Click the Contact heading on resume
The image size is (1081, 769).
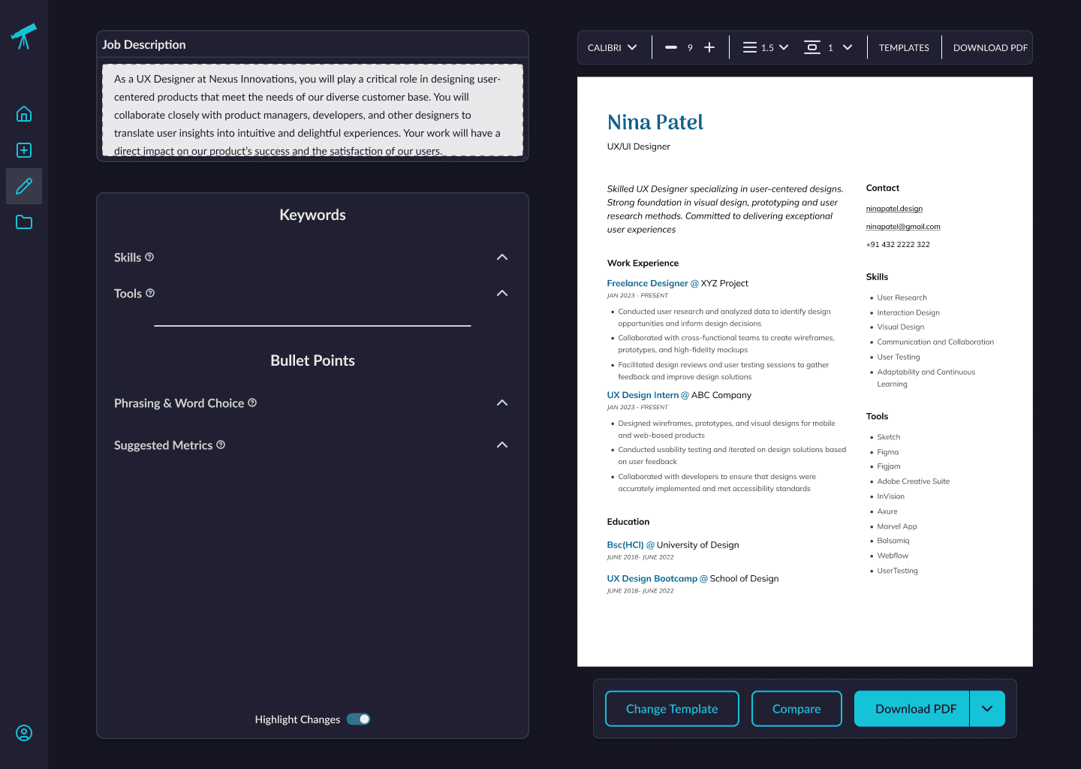pos(882,188)
